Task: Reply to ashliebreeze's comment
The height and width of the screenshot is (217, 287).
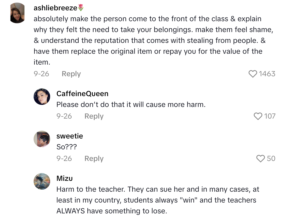Action: click(x=71, y=74)
